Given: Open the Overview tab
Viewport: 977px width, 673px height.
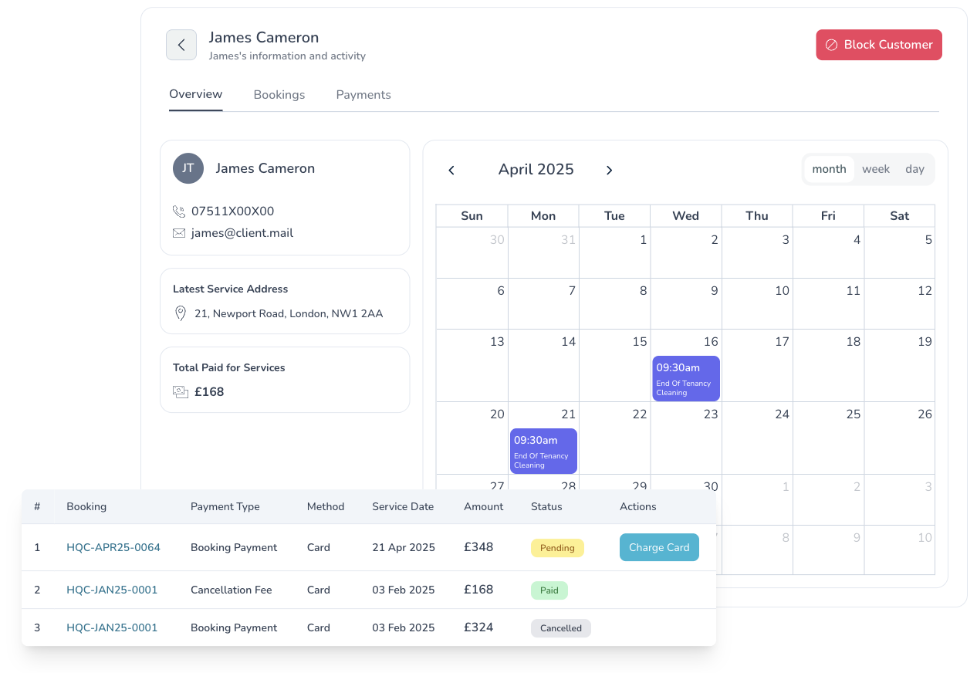Looking at the screenshot, I should pyautogui.click(x=196, y=94).
